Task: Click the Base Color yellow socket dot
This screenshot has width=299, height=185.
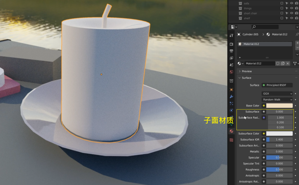Action: click(264, 105)
